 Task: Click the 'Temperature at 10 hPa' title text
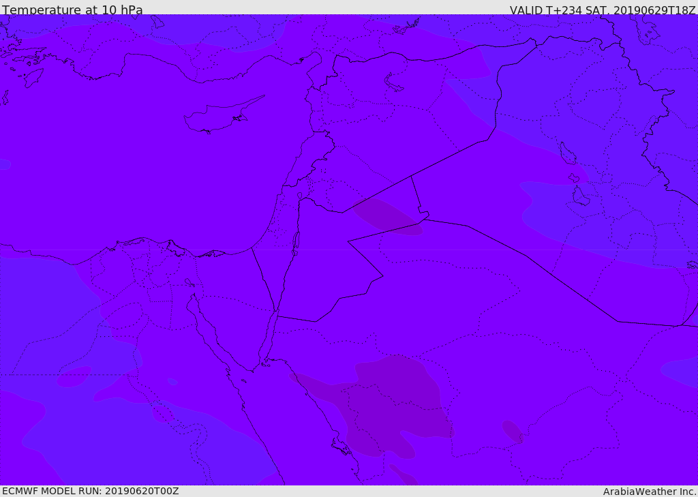[72, 10]
